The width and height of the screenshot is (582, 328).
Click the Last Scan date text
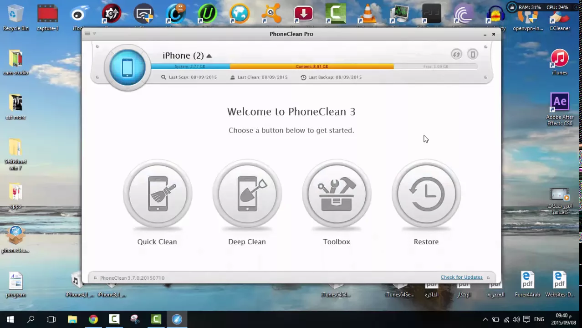(x=193, y=77)
